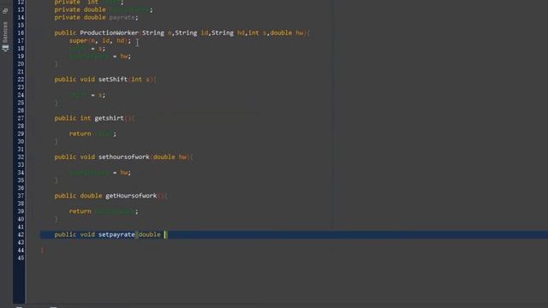548x308 pixels.
Task: Click the closing class brace on line 44
Action: coord(42,250)
